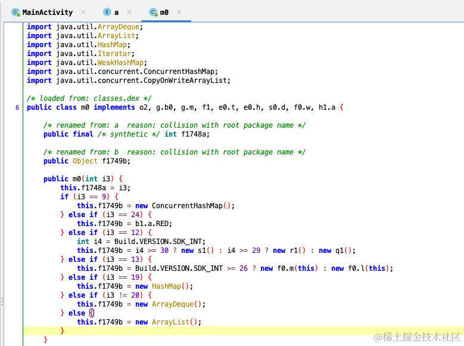Click the 'renamed from: b' comment
The width and height of the screenshot is (464, 346).
[175, 152]
